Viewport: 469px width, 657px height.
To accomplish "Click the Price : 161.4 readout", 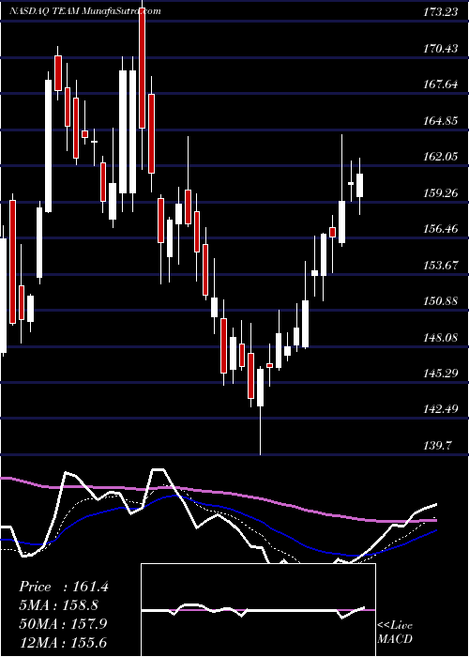I will point(64,587).
